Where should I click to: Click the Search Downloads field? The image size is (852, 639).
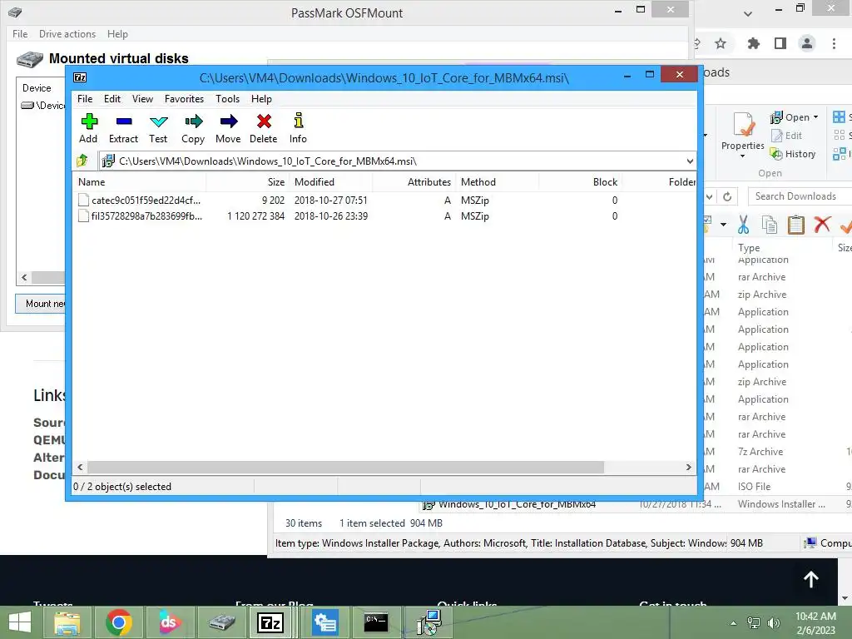coord(800,196)
